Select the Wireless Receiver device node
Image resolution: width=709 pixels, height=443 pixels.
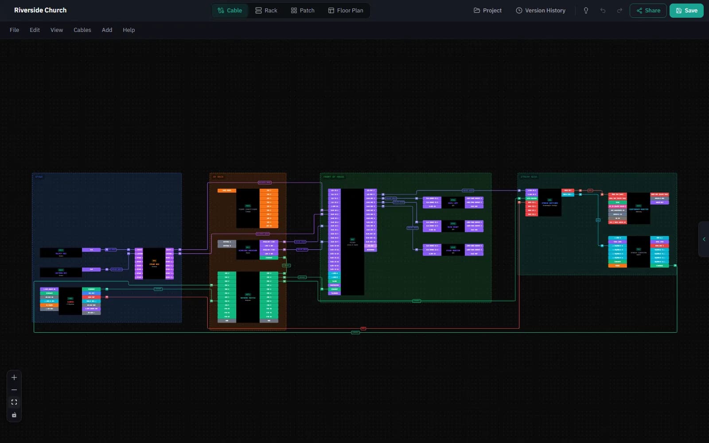click(x=248, y=250)
